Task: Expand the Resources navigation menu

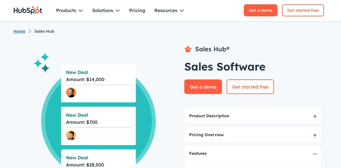Action: point(169,10)
